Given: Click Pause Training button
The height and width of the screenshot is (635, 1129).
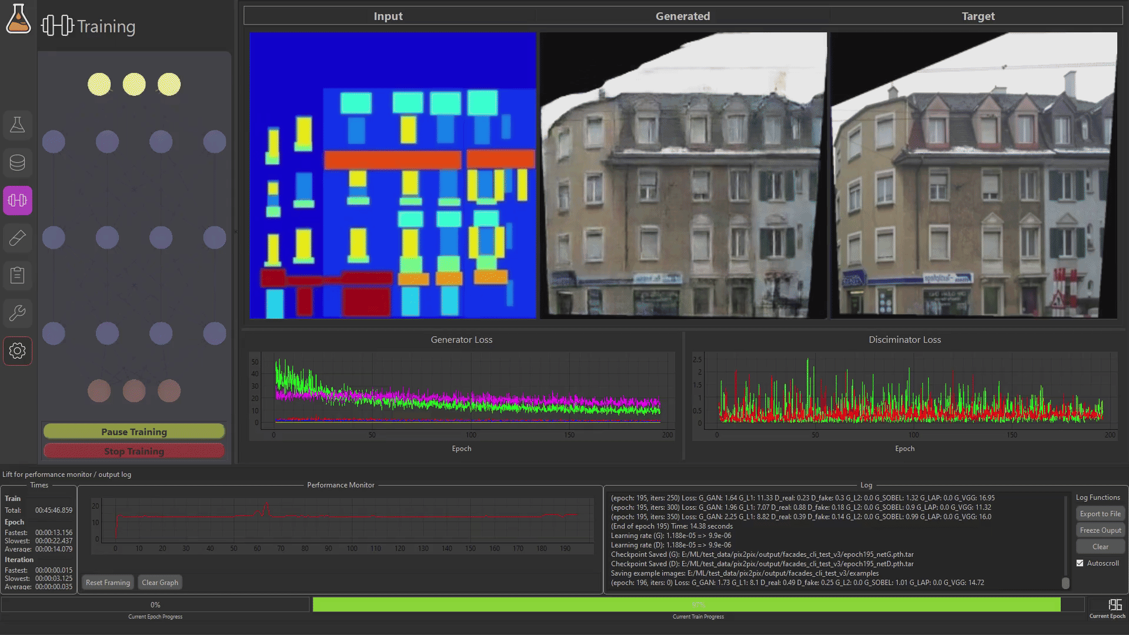Looking at the screenshot, I should point(134,432).
